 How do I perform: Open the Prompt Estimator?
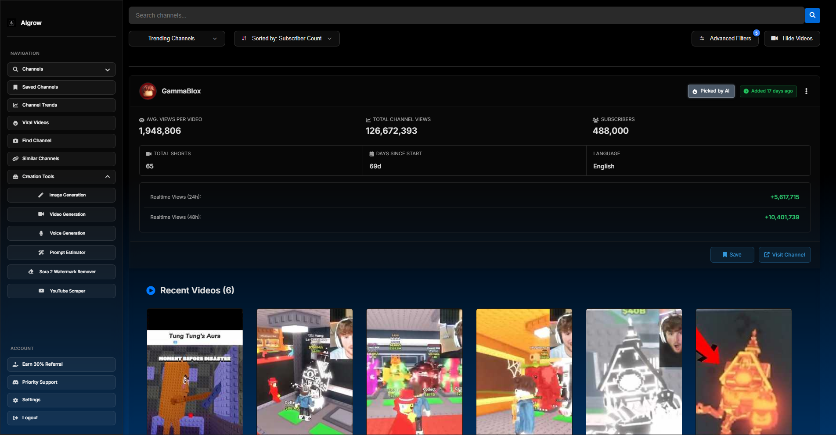61,252
